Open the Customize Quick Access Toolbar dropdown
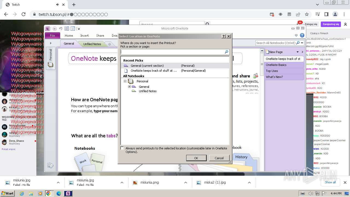 (79, 29)
